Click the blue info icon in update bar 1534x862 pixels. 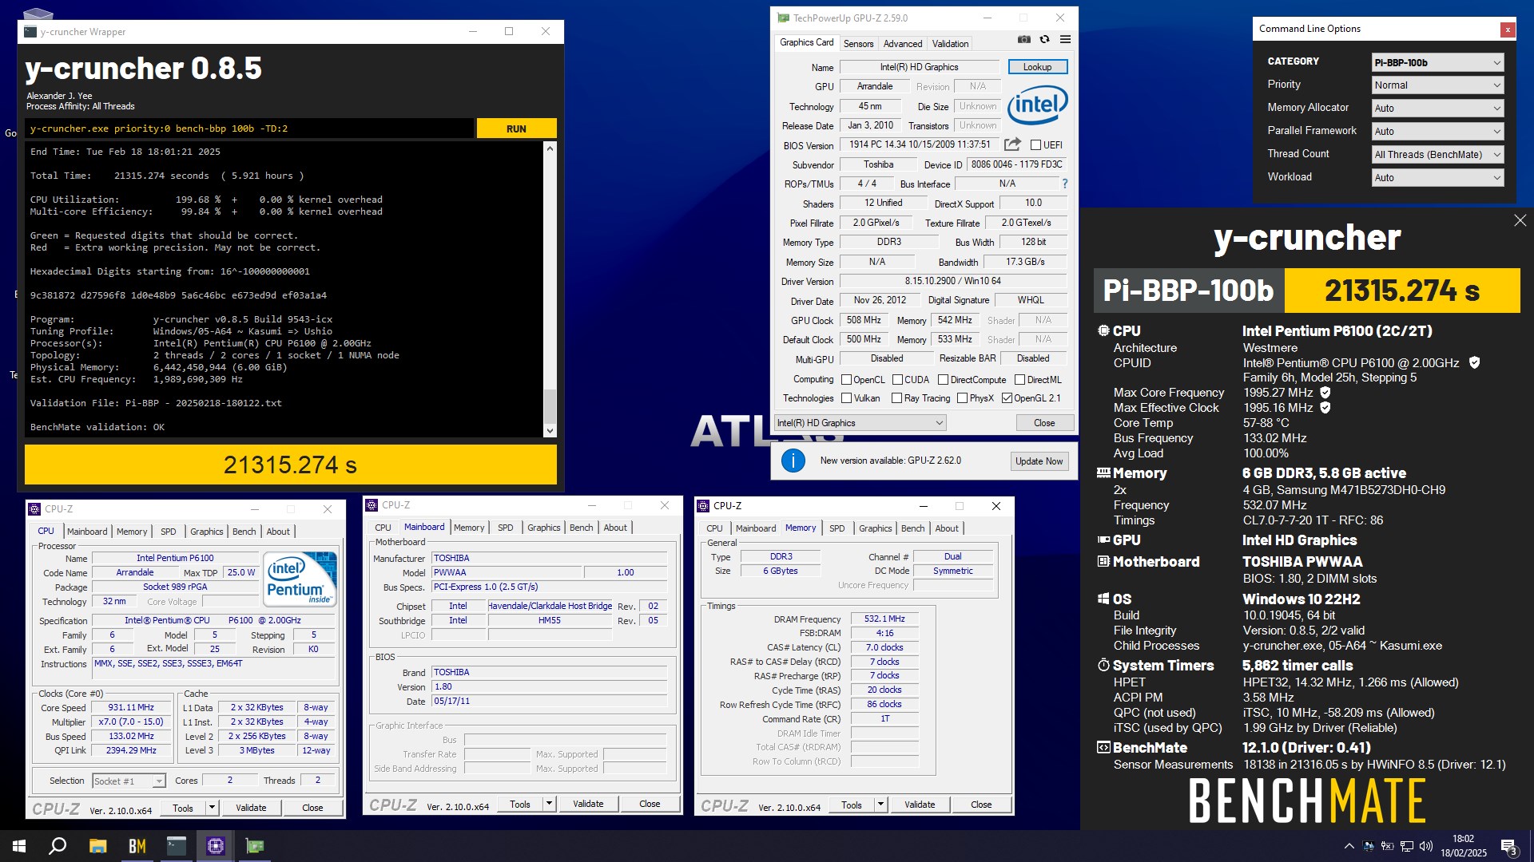pyautogui.click(x=793, y=461)
